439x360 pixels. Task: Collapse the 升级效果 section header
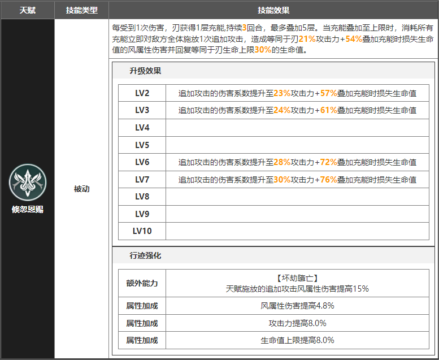pyautogui.click(x=145, y=71)
